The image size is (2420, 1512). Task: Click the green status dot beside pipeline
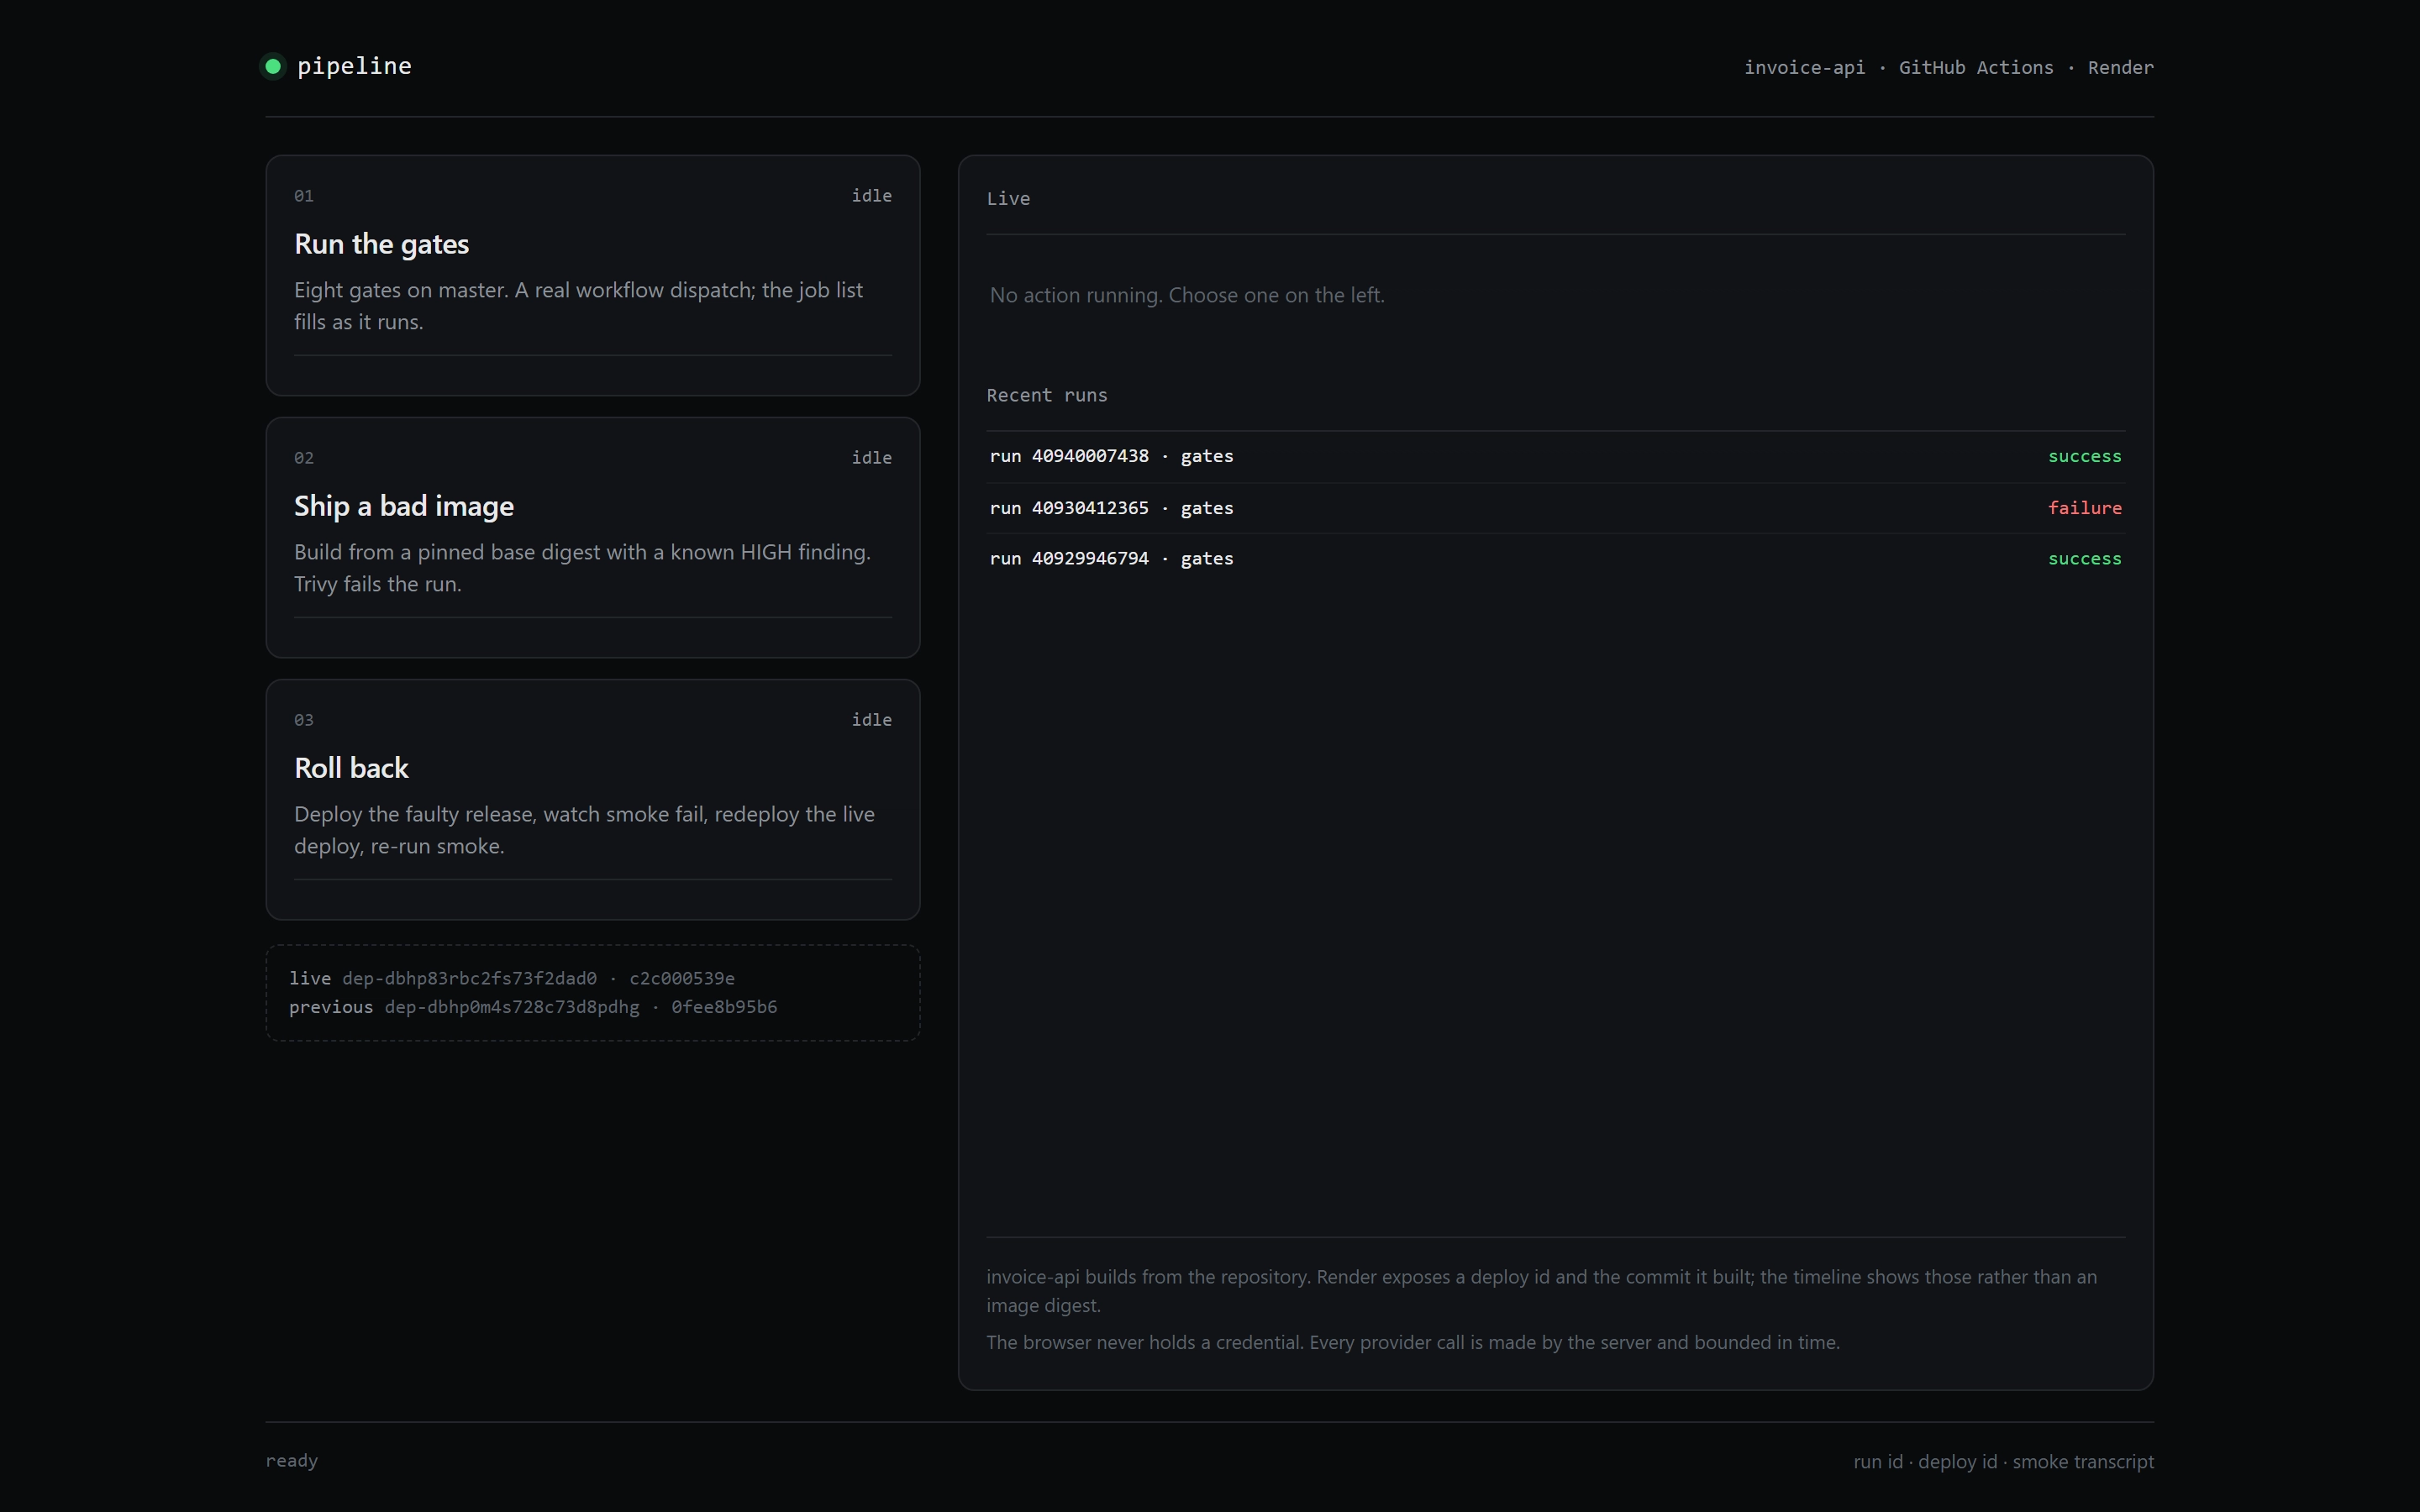tap(272, 66)
